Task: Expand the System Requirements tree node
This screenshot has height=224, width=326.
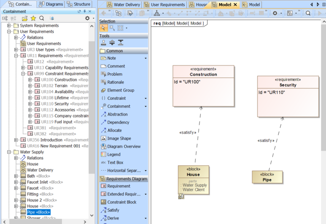Action: click(x=9, y=25)
